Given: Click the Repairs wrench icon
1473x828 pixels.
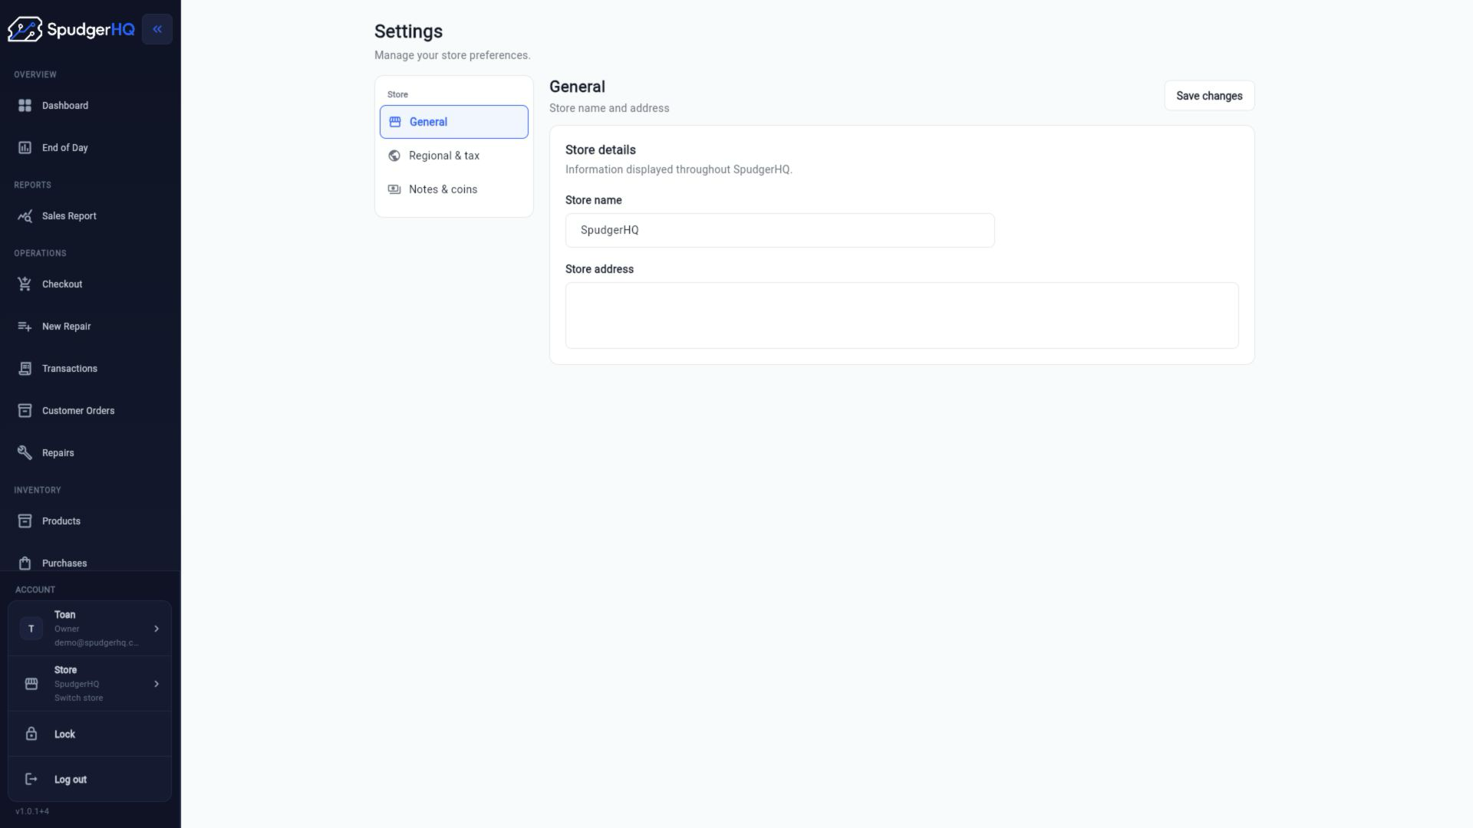Looking at the screenshot, I should [x=25, y=453].
